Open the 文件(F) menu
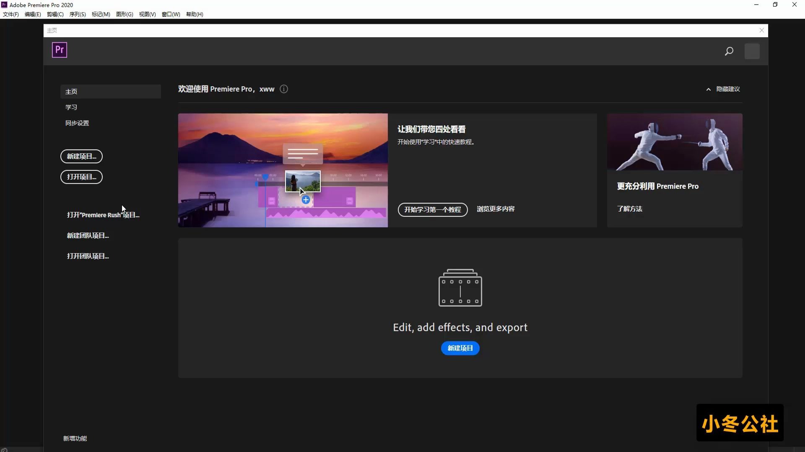This screenshot has height=452, width=805. pyautogui.click(x=10, y=14)
